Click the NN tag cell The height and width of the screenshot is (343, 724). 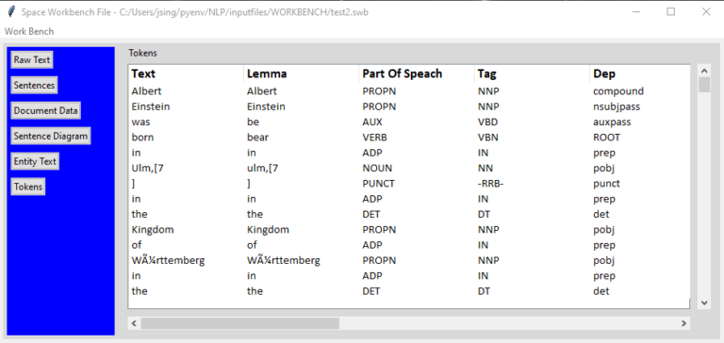tap(485, 168)
